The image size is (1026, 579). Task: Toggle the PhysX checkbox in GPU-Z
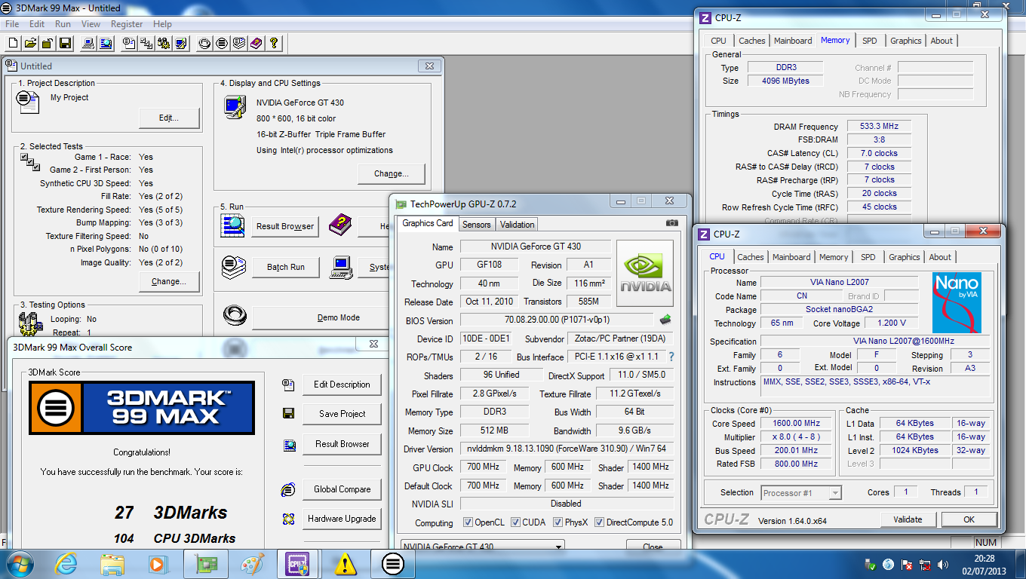[558, 522]
